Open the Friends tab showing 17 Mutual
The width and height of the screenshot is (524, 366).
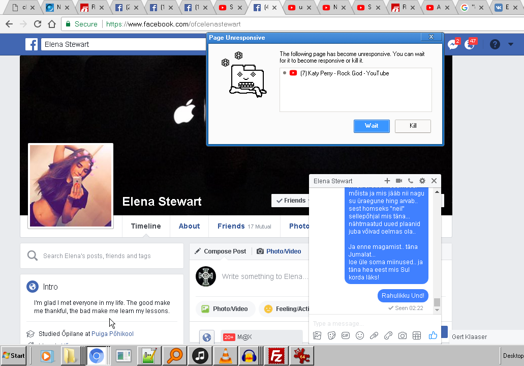244,226
